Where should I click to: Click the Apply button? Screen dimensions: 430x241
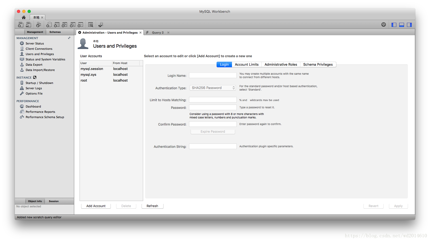398,206
